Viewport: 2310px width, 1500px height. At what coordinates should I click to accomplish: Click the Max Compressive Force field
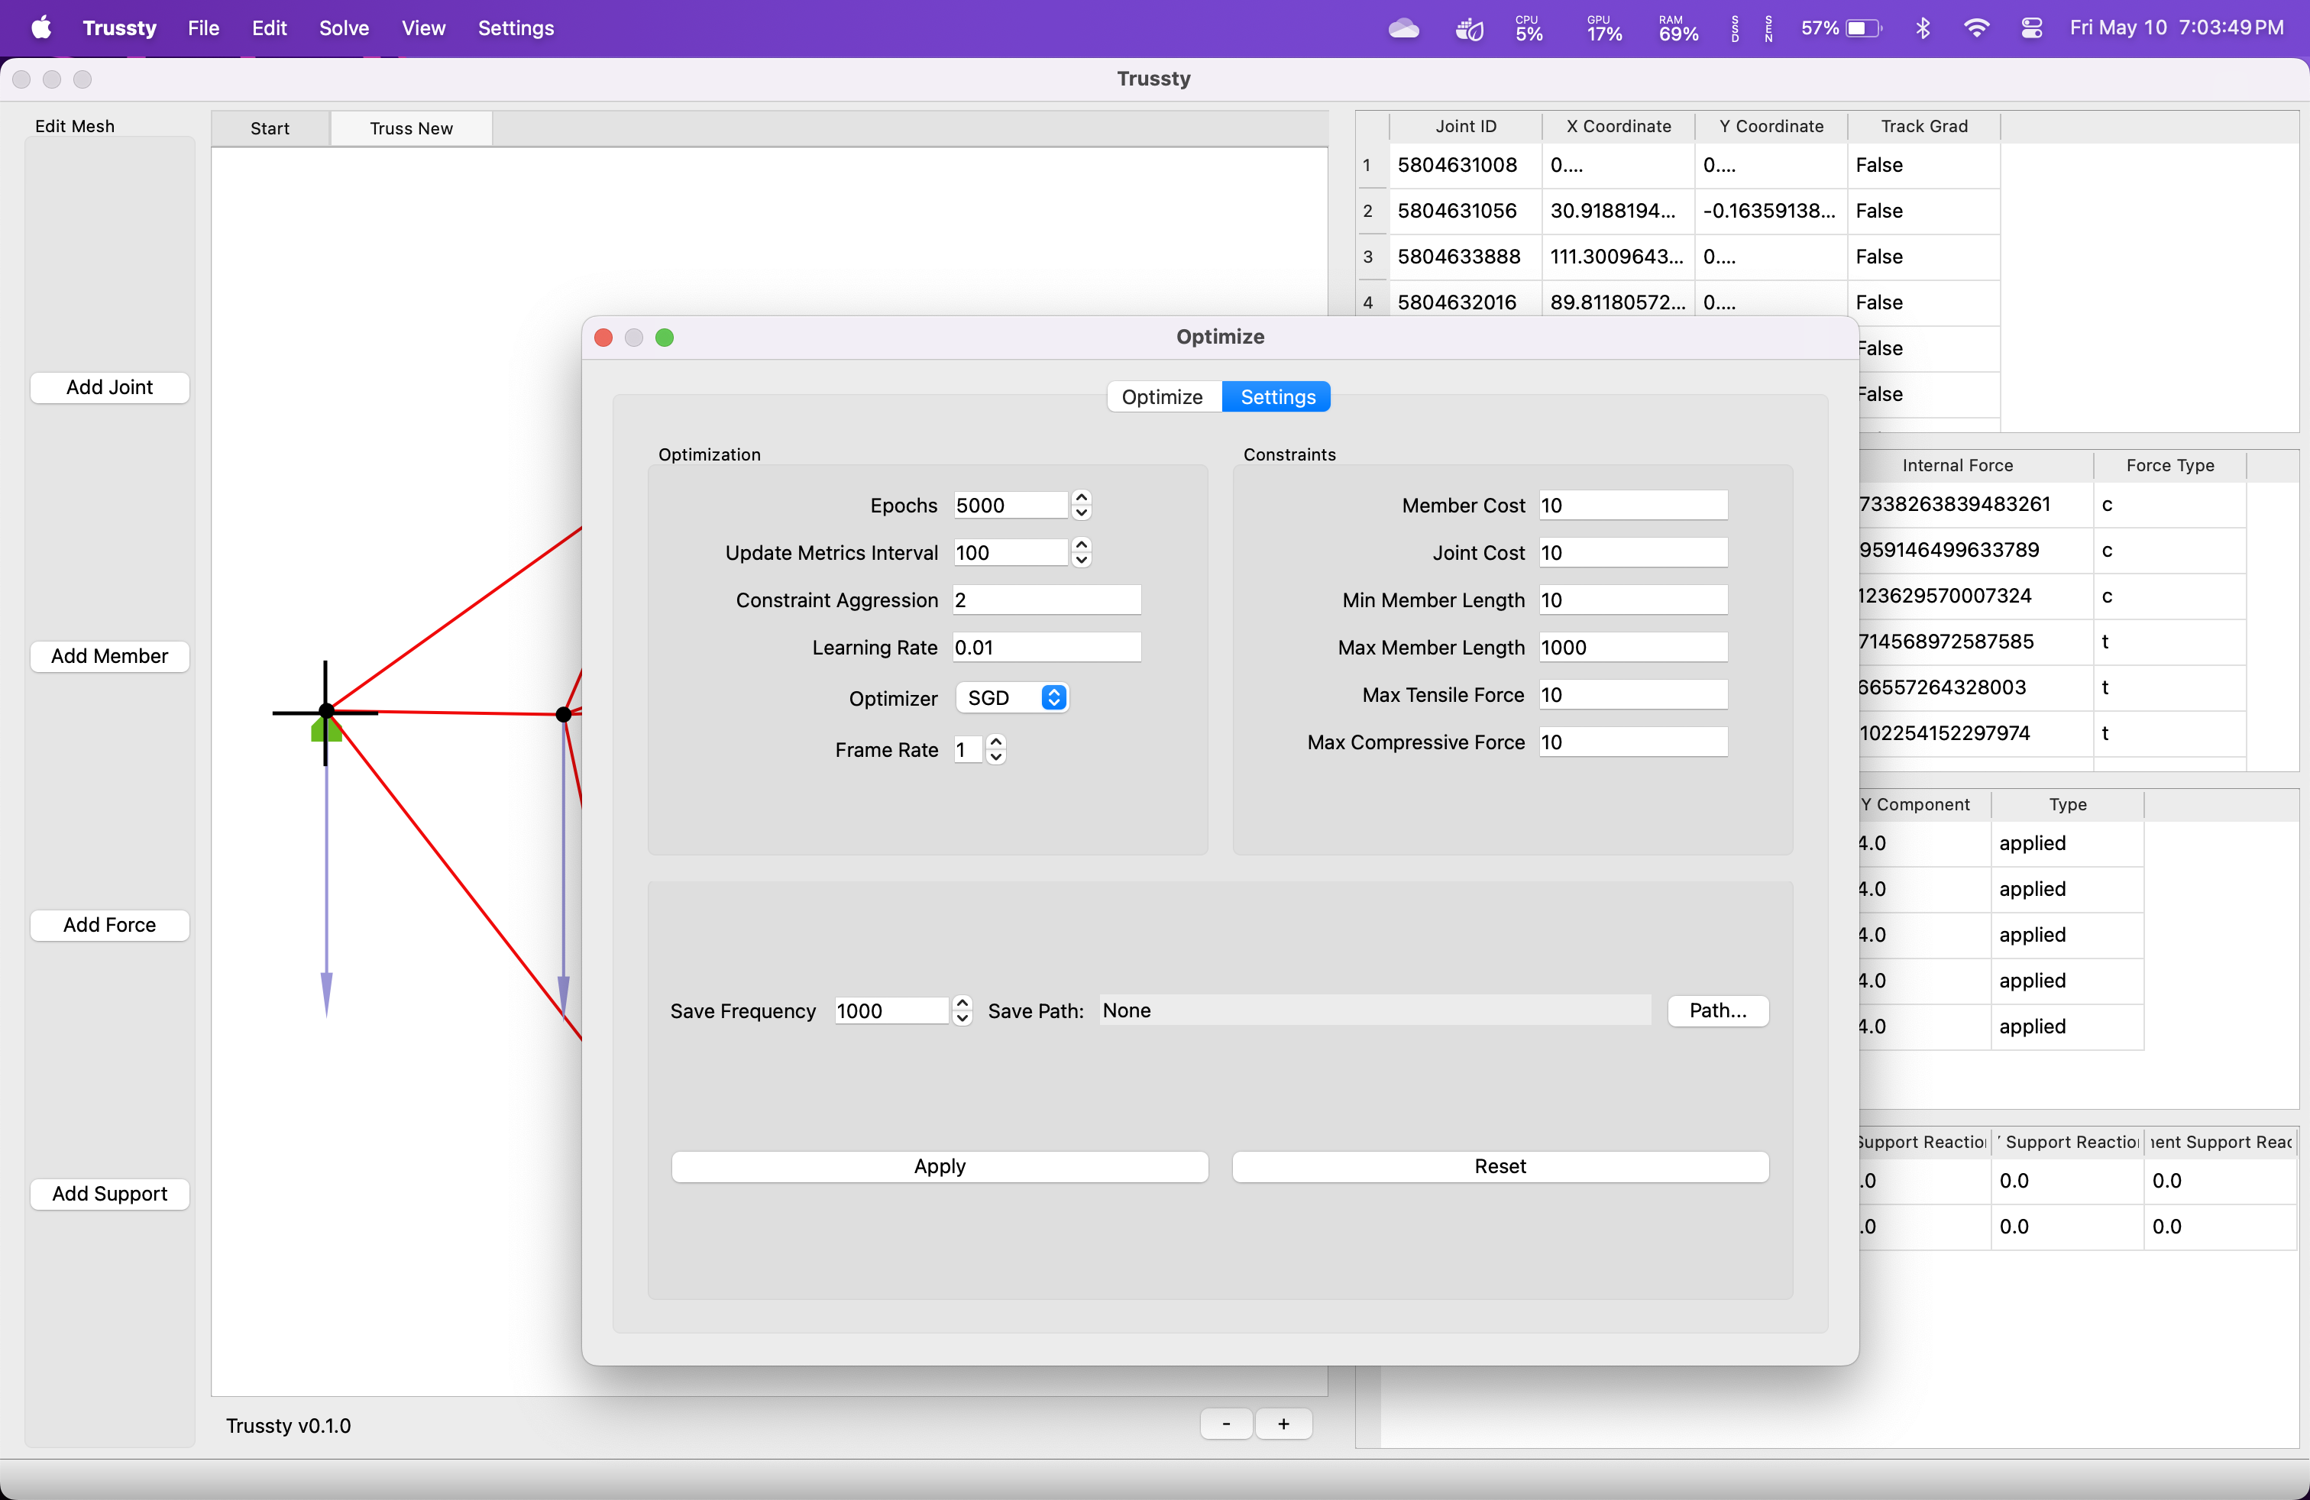pyautogui.click(x=1633, y=742)
